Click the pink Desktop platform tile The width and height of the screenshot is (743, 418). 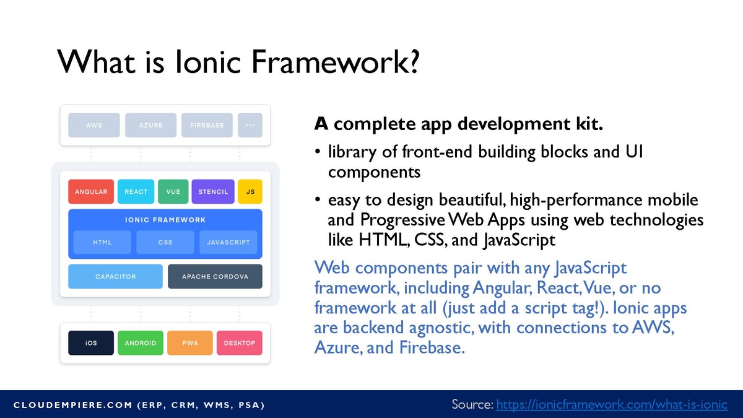[239, 343]
